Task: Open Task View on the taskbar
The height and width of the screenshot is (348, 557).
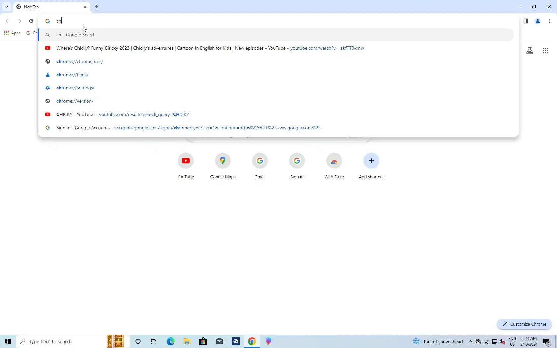Action: pyautogui.click(x=154, y=341)
